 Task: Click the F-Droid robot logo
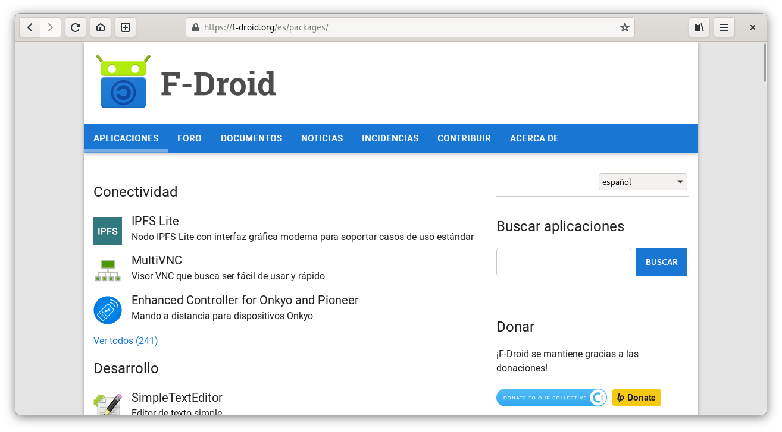click(x=123, y=81)
